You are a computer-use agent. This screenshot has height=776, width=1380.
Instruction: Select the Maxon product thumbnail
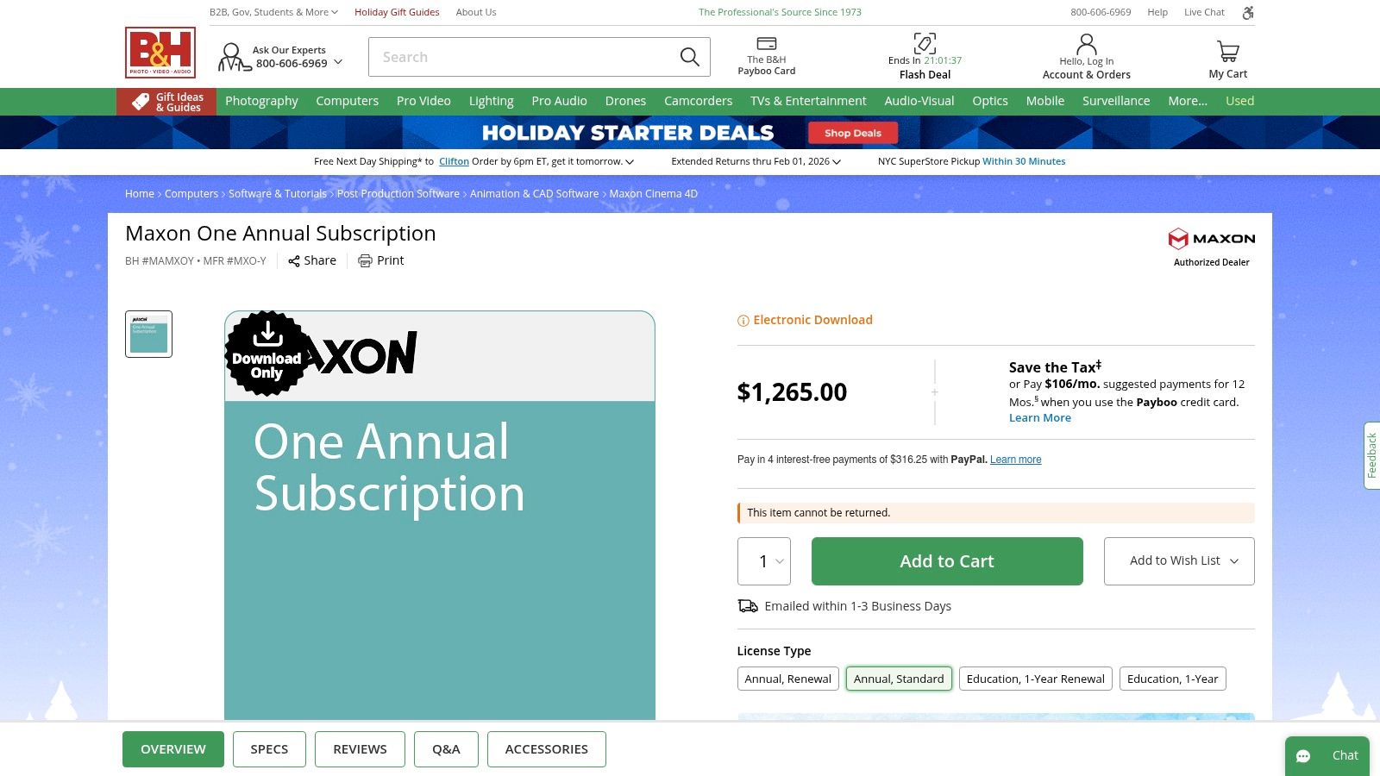[148, 334]
